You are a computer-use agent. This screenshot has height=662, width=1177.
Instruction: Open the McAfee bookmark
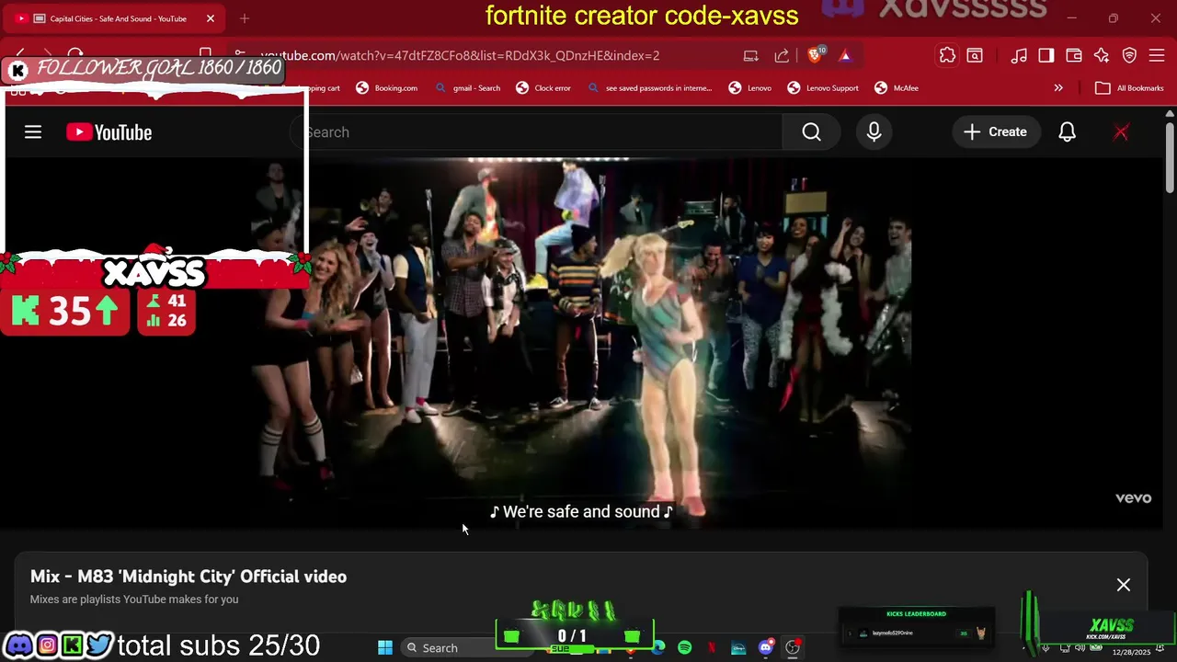pyautogui.click(x=897, y=88)
